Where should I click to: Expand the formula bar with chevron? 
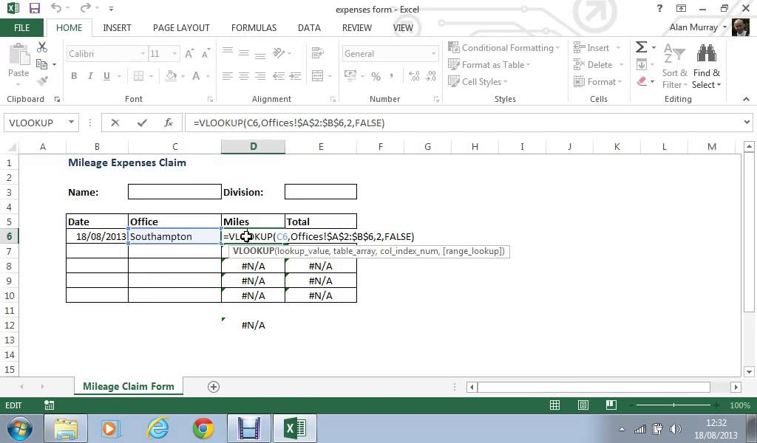747,123
